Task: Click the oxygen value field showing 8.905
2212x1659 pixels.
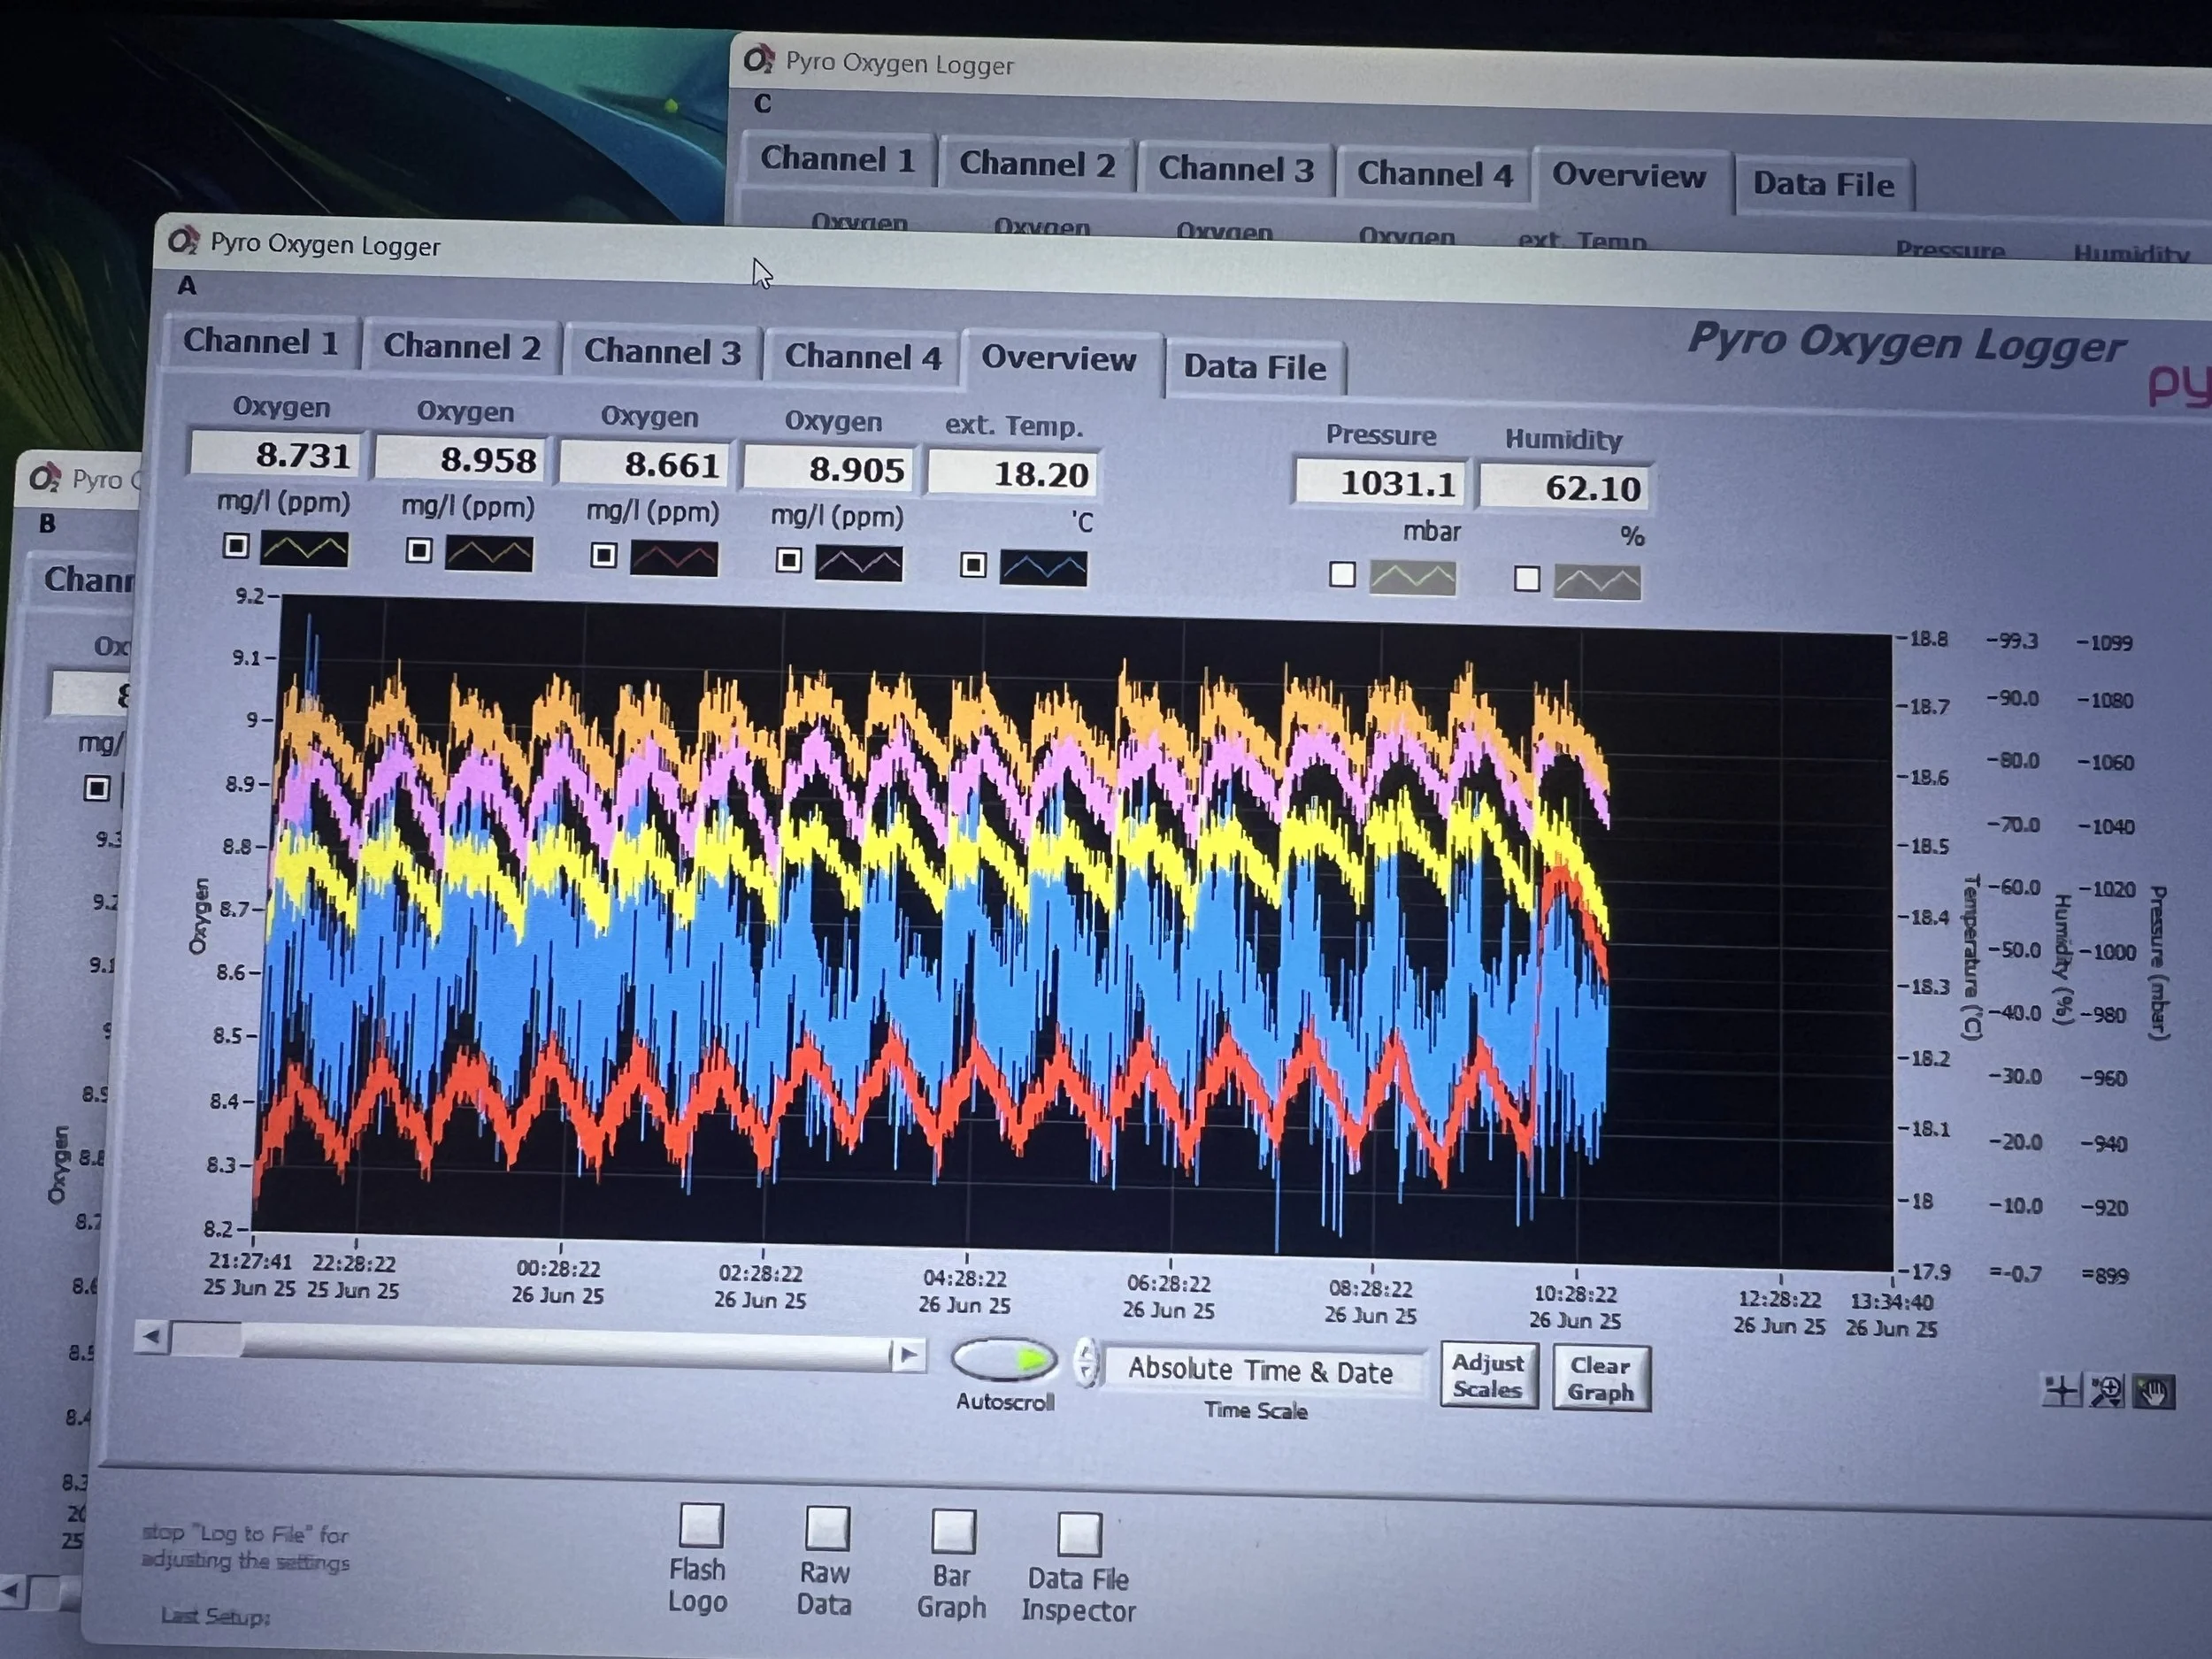Action: click(830, 469)
